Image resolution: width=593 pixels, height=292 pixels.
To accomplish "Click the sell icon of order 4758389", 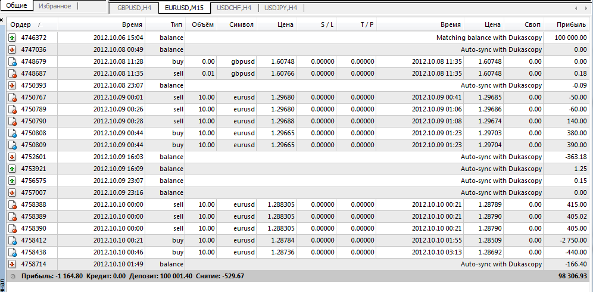I will (13, 217).
